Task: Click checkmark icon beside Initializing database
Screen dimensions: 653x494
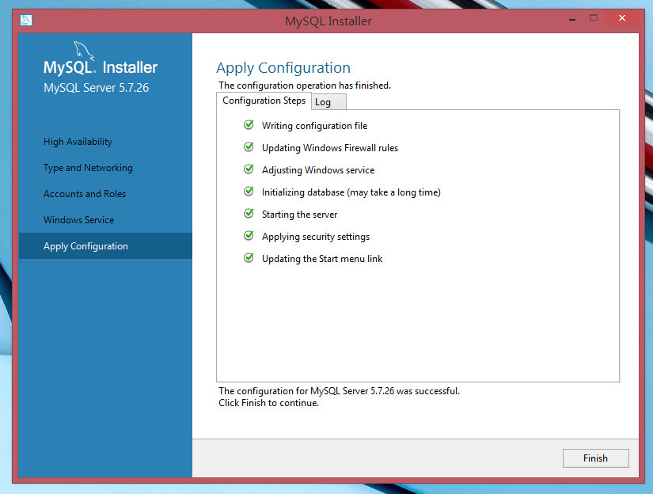Action: pos(249,191)
